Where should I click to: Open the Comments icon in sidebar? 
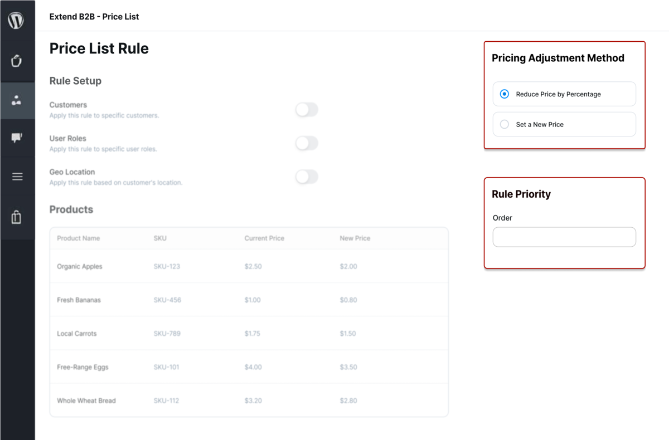click(x=17, y=138)
